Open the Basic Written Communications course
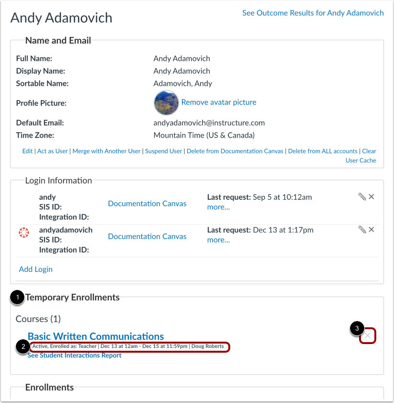394x403 pixels. (x=96, y=336)
